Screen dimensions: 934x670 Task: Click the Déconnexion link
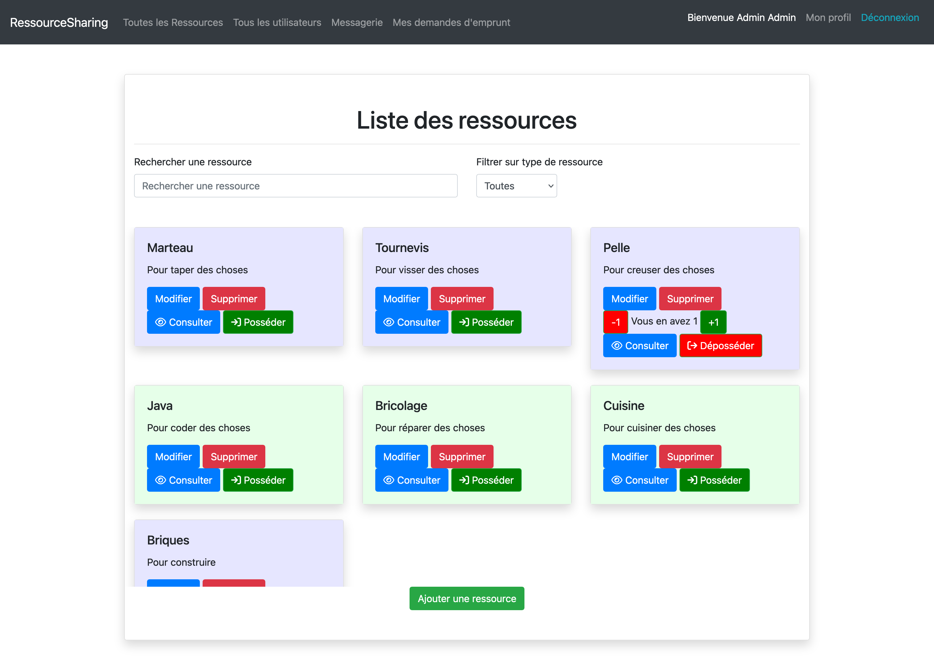890,17
